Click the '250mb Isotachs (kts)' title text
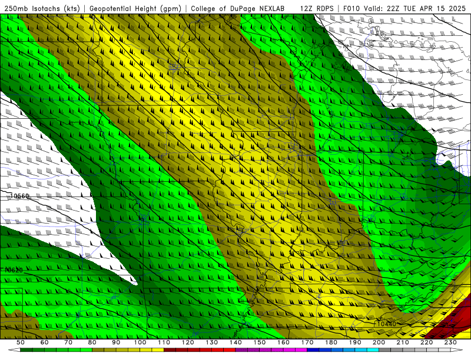Image resolution: width=471 pixels, height=353 pixels. point(42,8)
